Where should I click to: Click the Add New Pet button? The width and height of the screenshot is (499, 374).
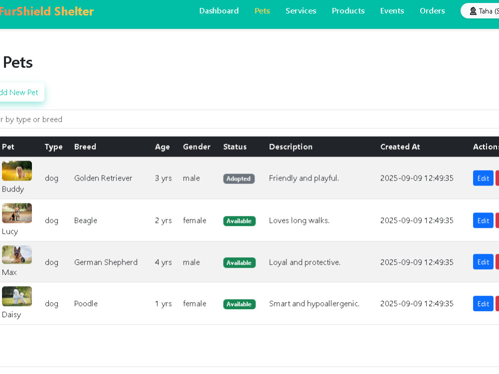point(21,93)
